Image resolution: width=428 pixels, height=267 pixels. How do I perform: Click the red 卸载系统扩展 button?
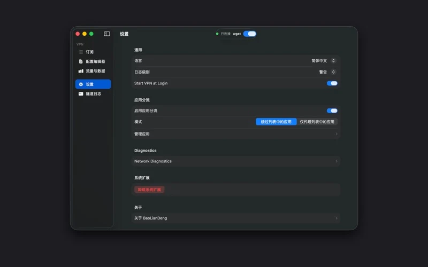(x=149, y=190)
